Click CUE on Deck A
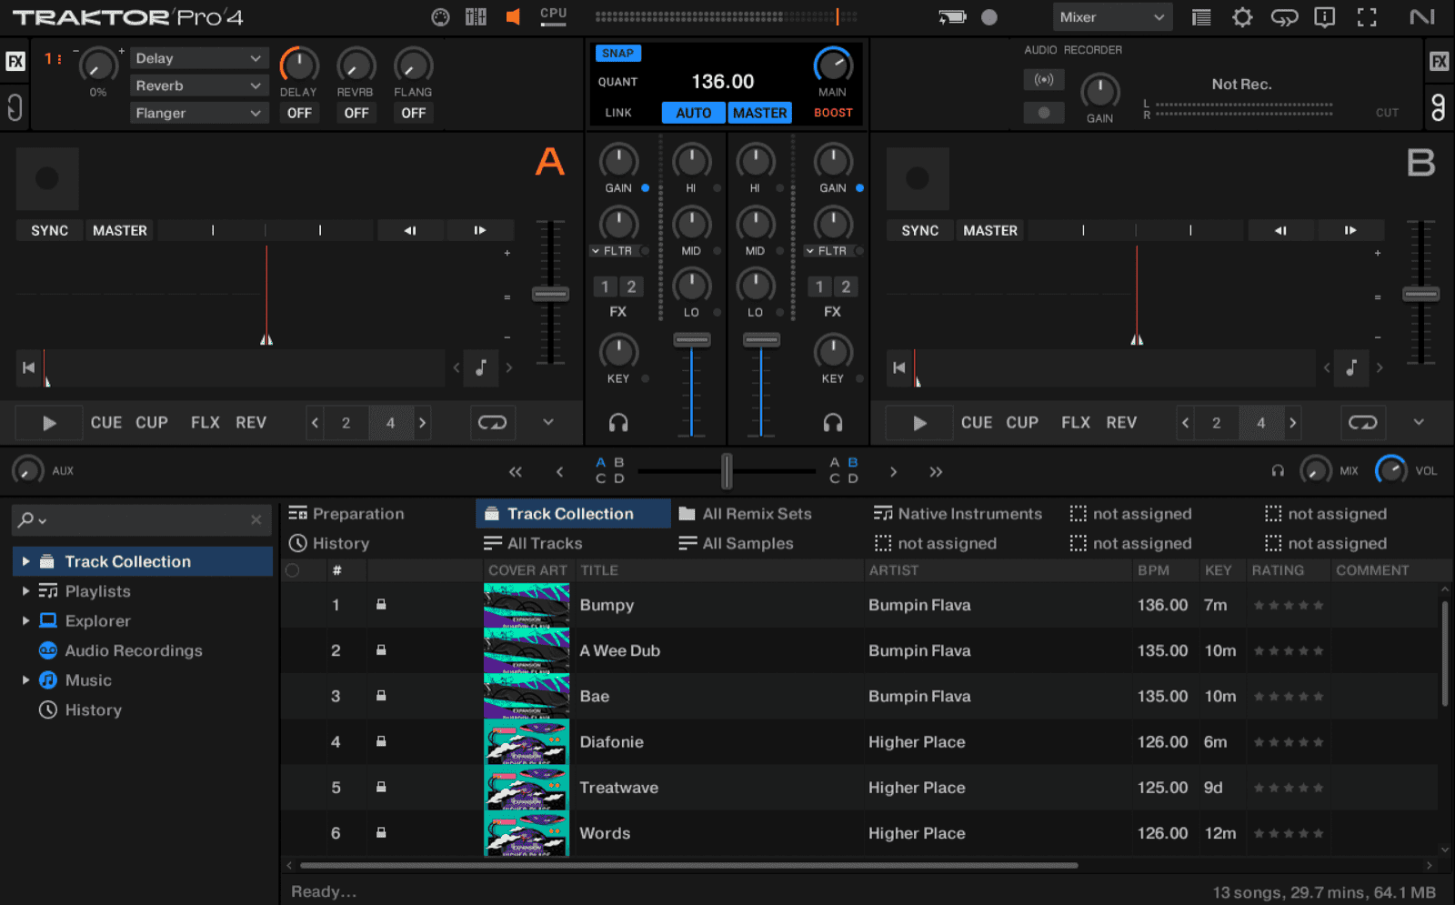The height and width of the screenshot is (905, 1455). tap(106, 423)
